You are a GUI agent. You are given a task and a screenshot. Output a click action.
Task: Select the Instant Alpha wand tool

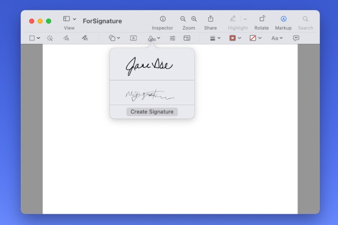click(50, 38)
